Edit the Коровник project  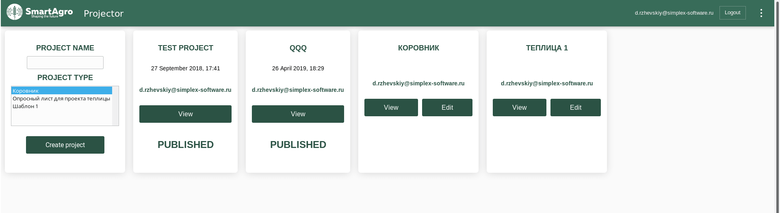447,107
